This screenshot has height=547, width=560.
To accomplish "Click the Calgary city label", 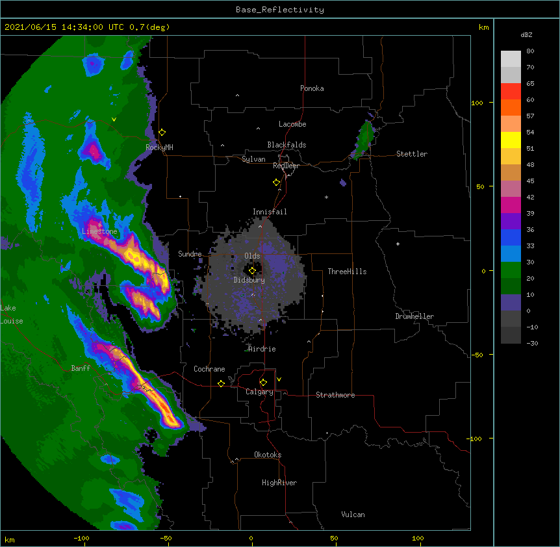I will pyautogui.click(x=259, y=392).
